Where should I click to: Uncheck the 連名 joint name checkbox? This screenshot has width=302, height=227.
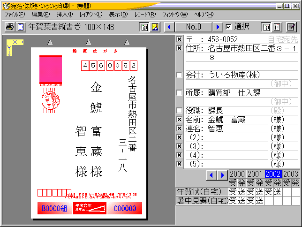(179, 129)
